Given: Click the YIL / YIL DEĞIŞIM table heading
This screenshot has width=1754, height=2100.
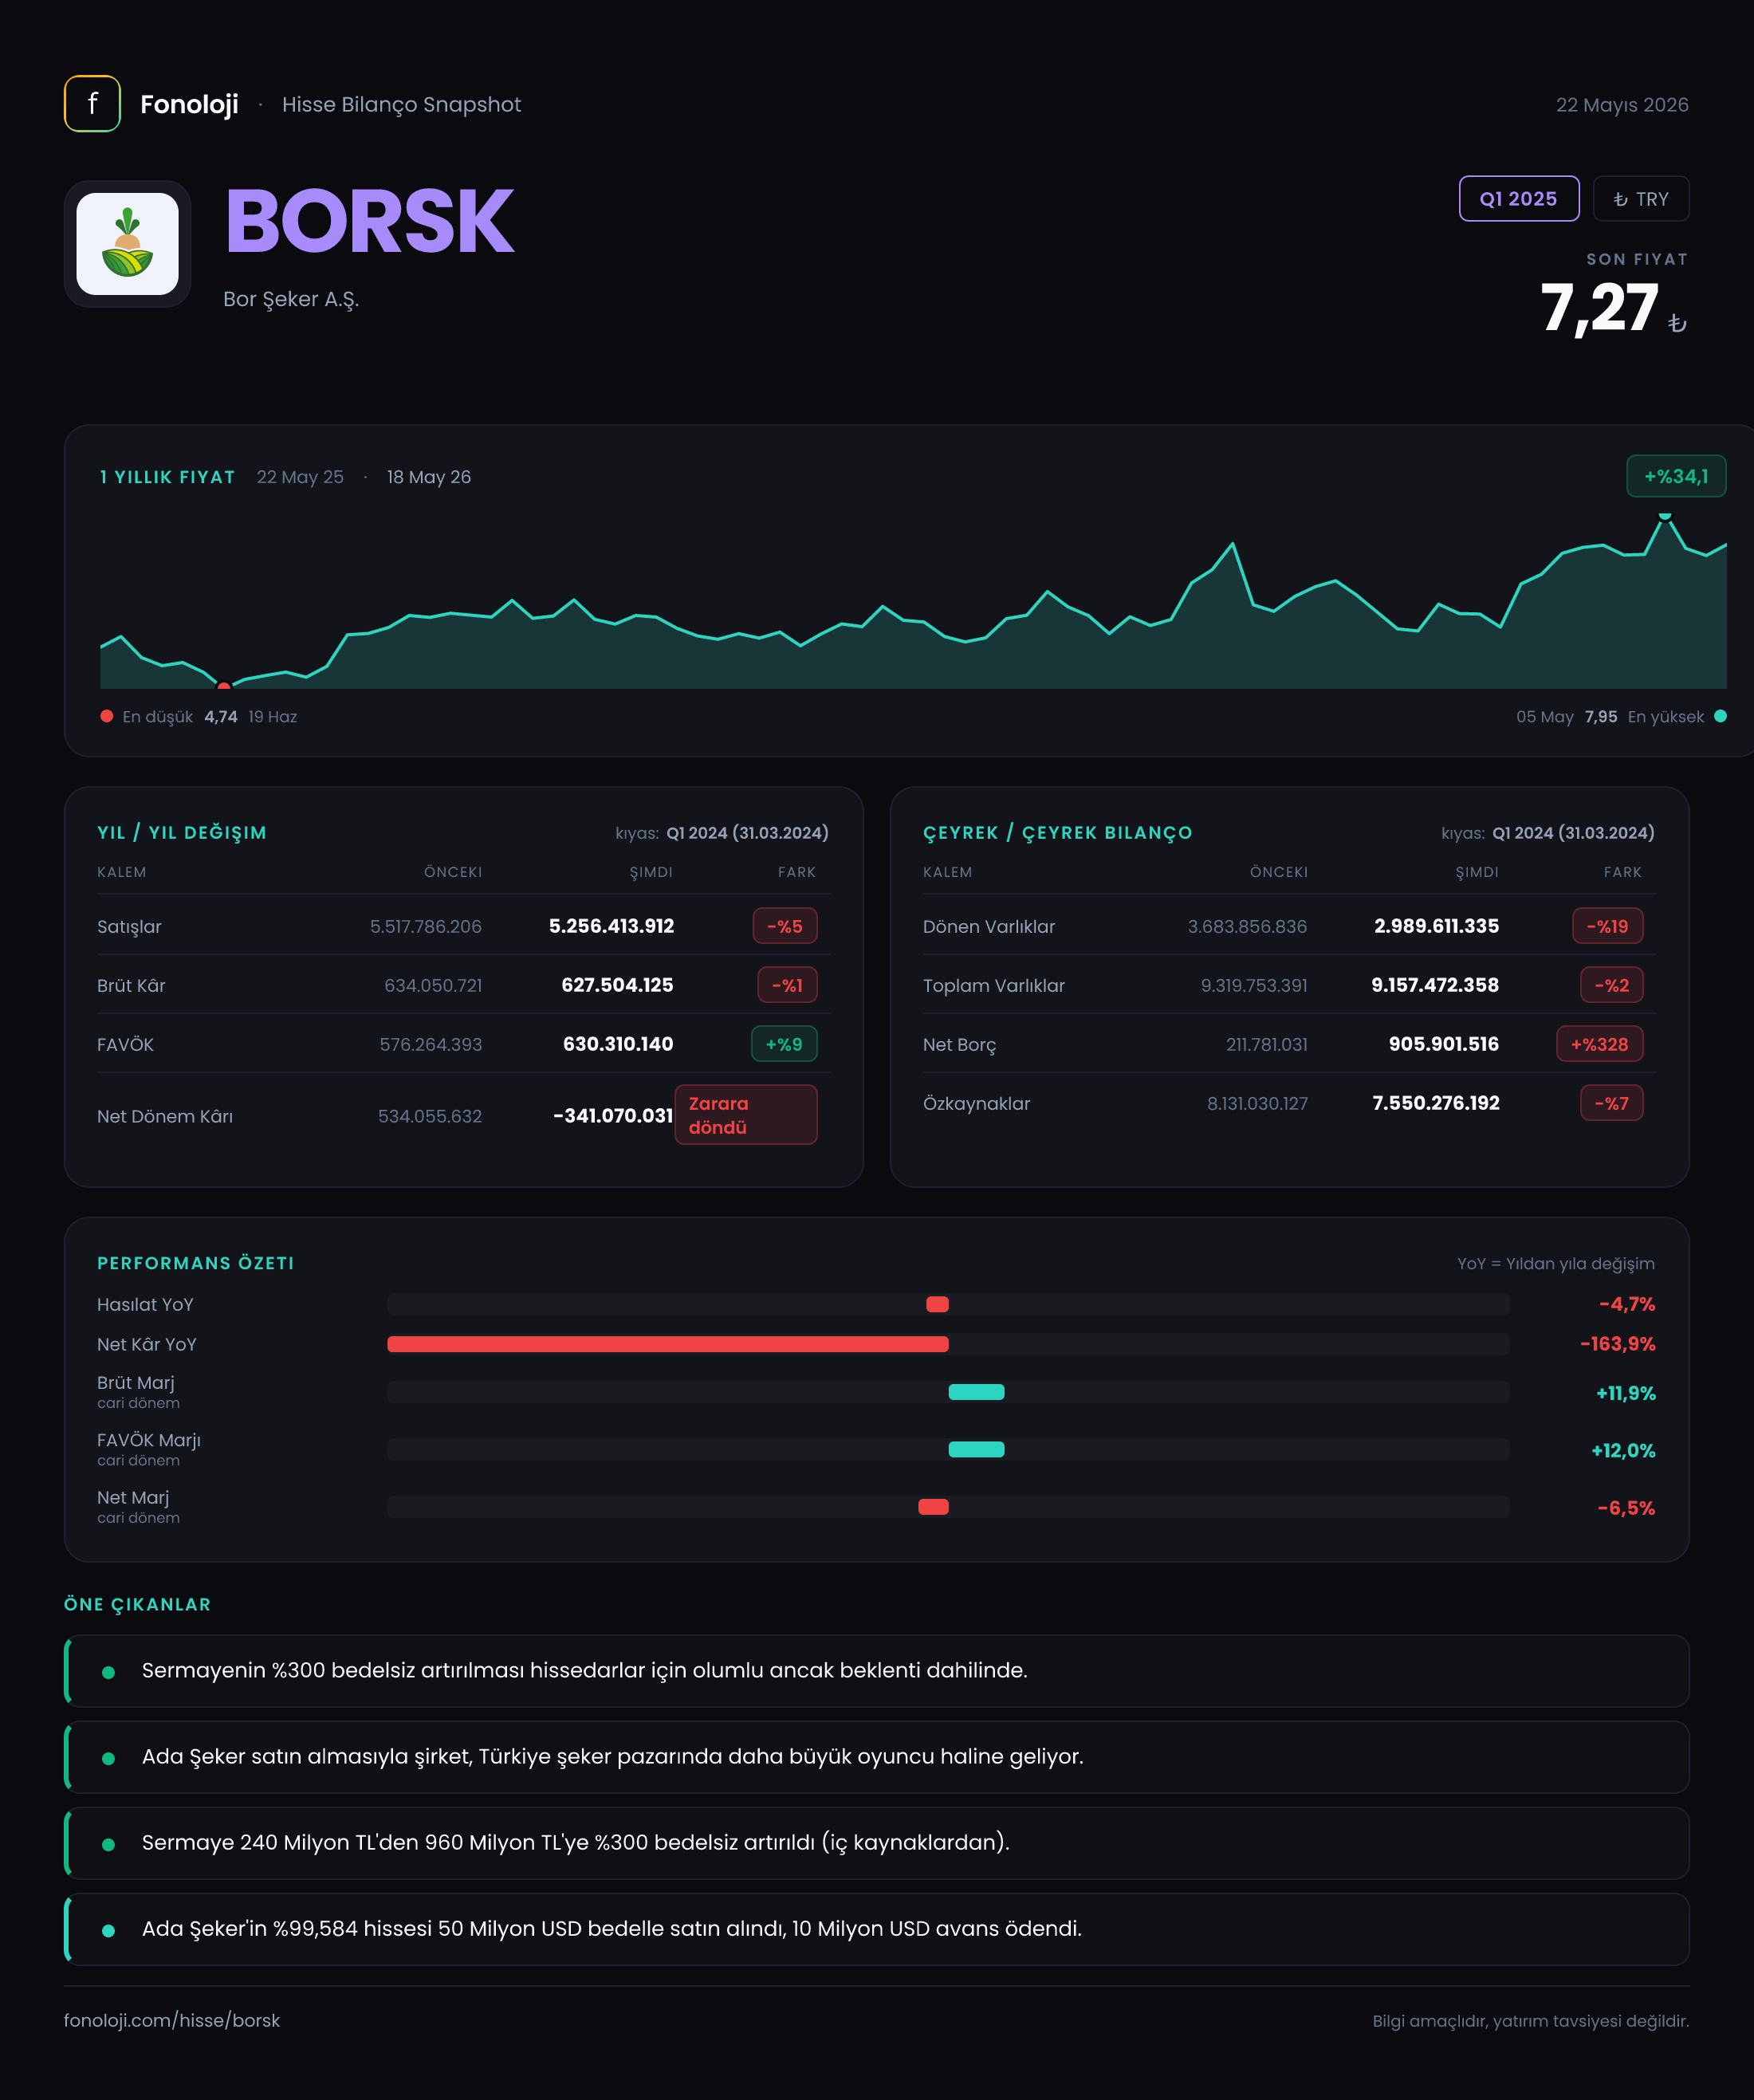Looking at the screenshot, I should click(182, 833).
